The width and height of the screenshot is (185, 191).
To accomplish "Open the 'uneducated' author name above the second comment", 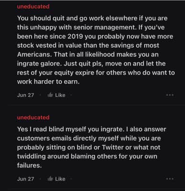I will 33,117.
